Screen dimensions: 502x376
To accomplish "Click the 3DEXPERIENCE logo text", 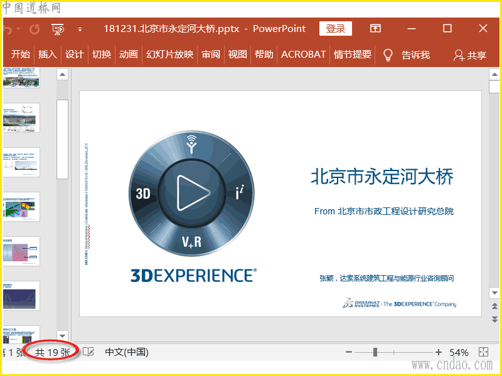I will (193, 276).
